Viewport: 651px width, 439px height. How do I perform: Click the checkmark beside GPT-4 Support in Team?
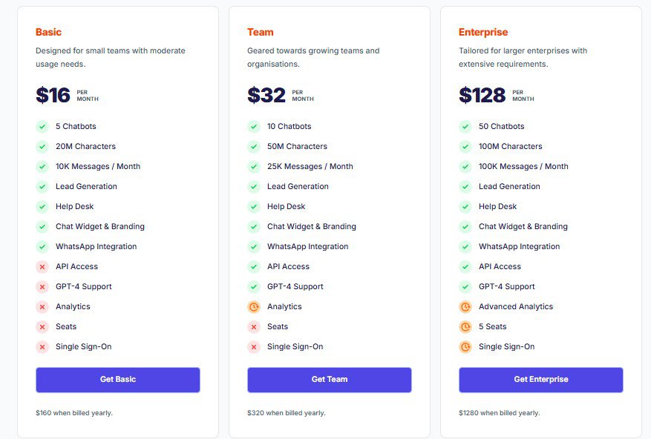(254, 286)
